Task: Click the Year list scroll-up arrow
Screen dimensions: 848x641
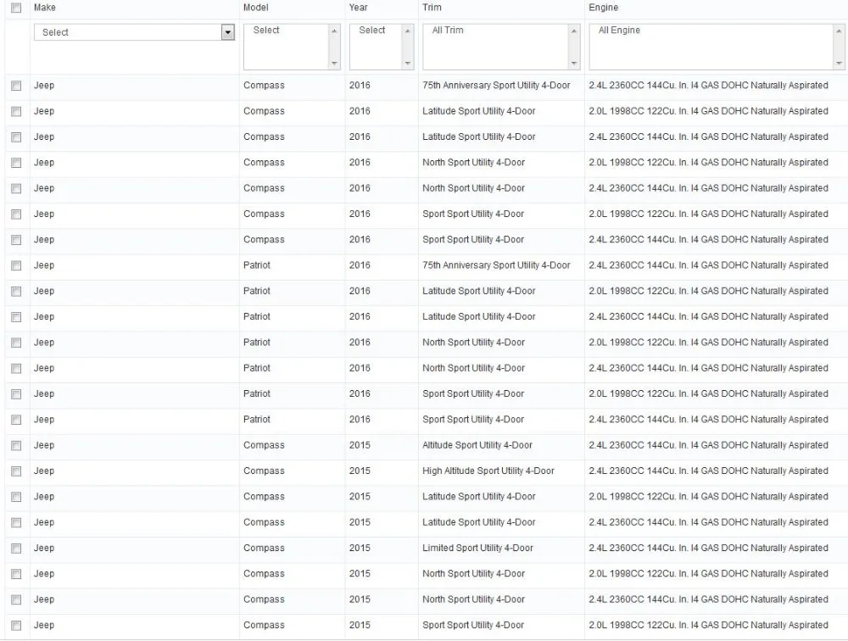Action: 408,31
